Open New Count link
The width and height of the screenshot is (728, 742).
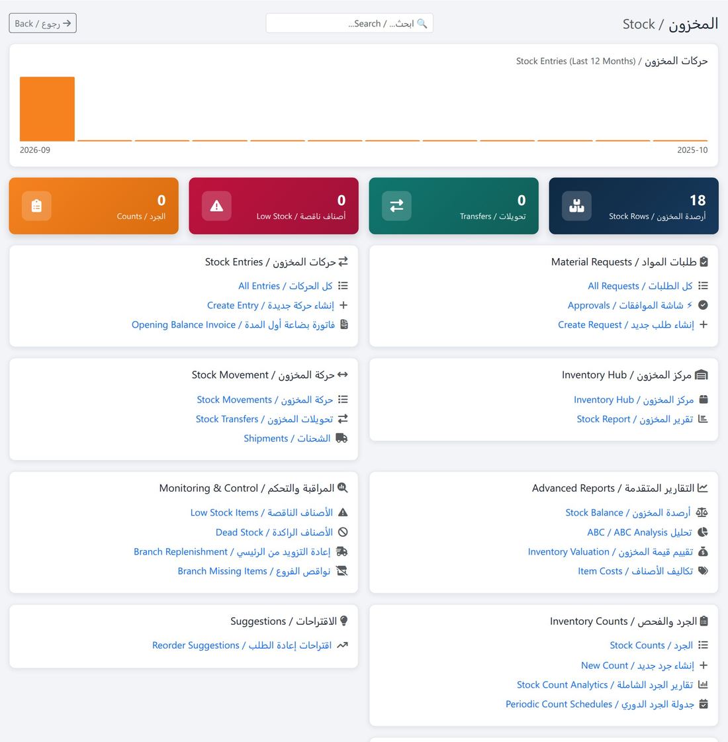click(637, 665)
